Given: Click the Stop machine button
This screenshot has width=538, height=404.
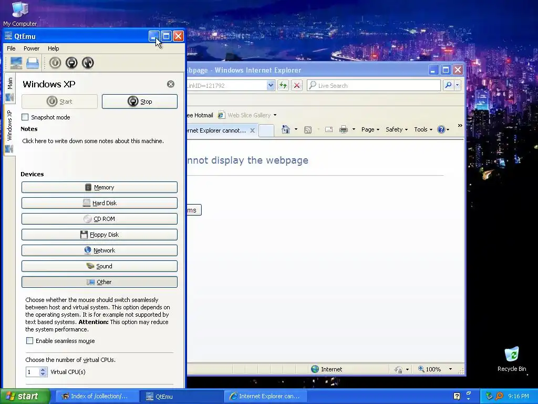Looking at the screenshot, I should 140,102.
